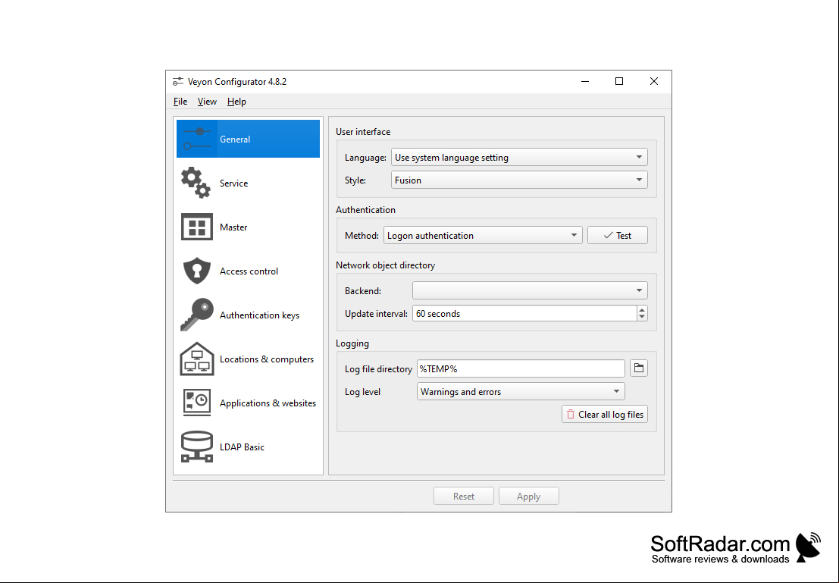Open the Log level dropdown
Viewport: 839px width, 583px height.
coord(521,391)
